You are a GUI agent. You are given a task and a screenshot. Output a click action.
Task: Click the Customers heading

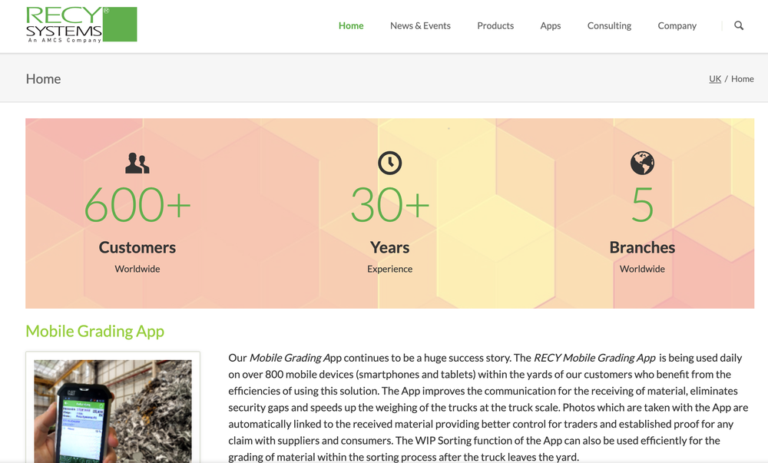[x=137, y=248]
